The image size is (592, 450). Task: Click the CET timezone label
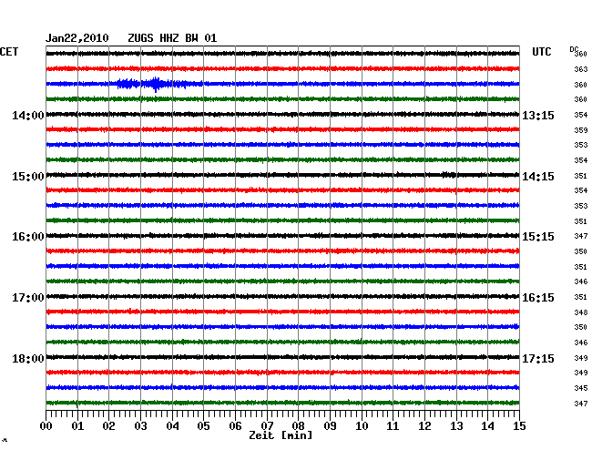[9, 52]
